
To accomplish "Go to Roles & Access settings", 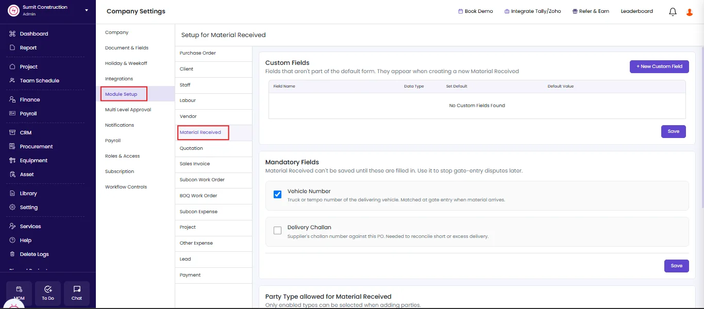I will click(x=122, y=156).
